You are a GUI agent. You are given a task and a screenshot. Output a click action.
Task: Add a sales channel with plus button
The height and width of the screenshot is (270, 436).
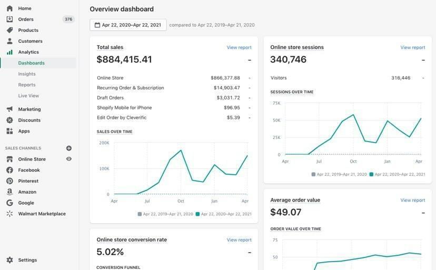69,148
